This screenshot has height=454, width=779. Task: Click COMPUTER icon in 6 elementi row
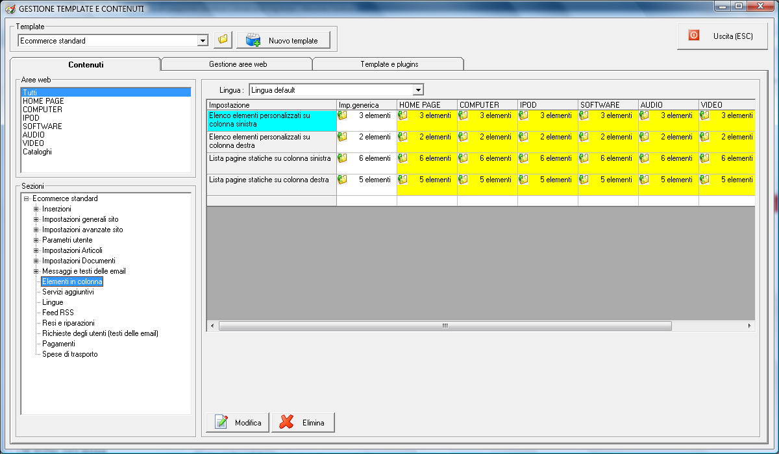(x=463, y=158)
